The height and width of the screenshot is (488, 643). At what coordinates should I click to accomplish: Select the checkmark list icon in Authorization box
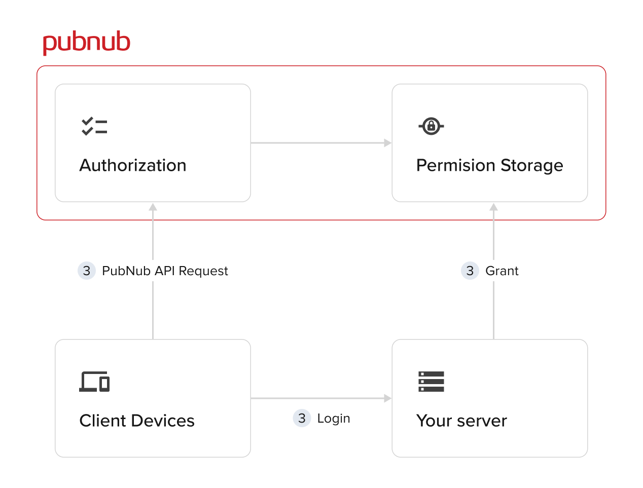(94, 125)
